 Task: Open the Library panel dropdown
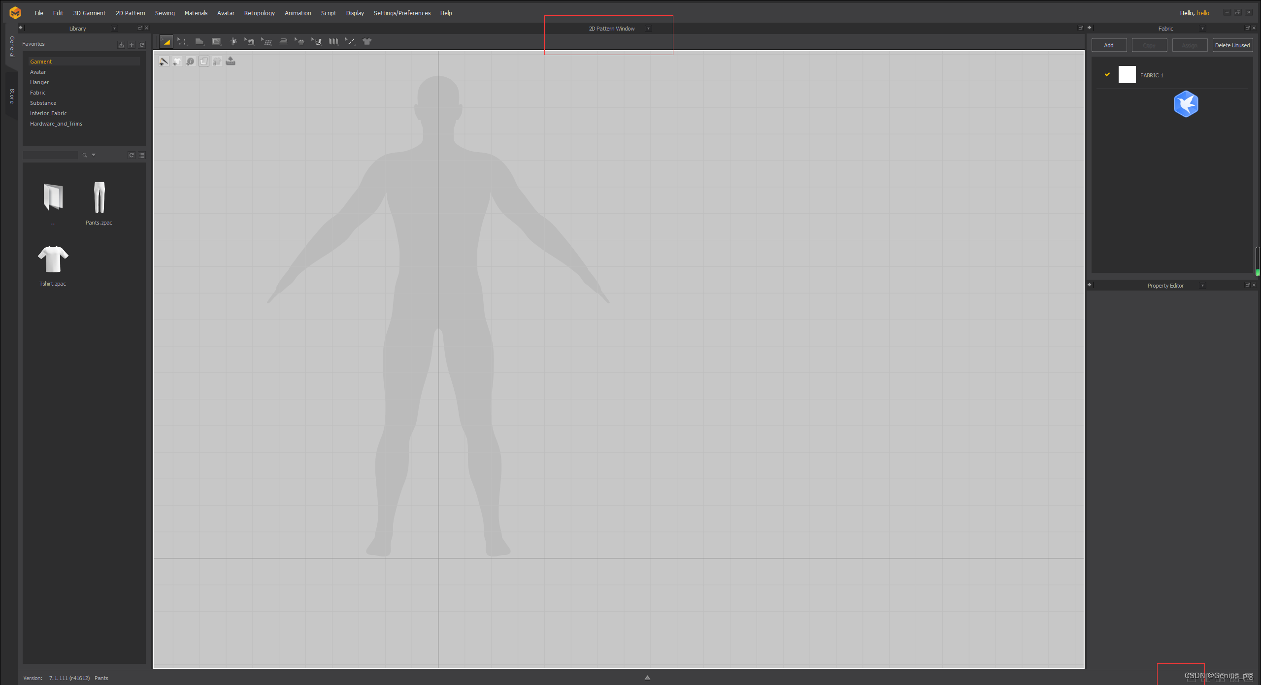(x=114, y=29)
